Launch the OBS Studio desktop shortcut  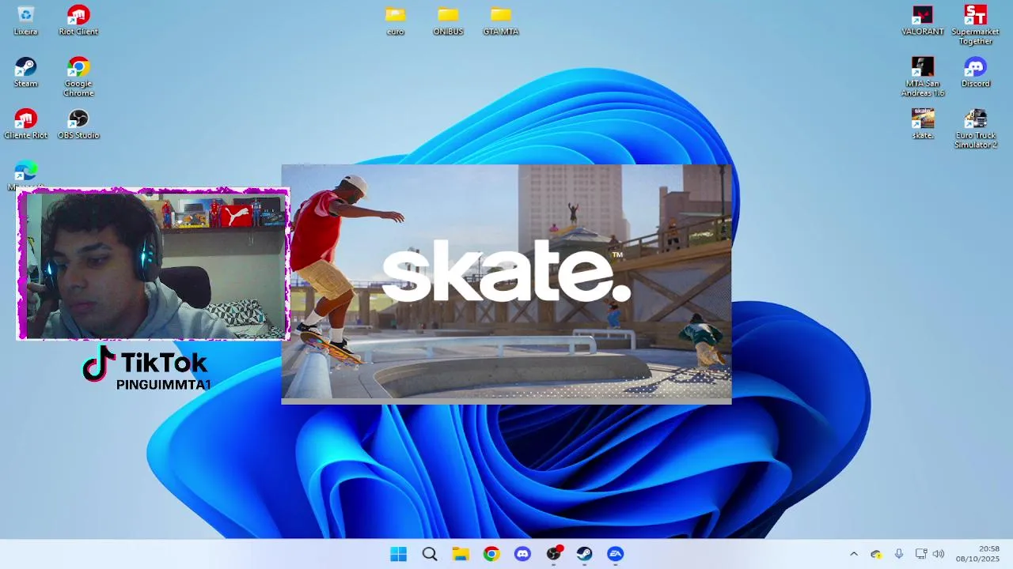(78, 124)
